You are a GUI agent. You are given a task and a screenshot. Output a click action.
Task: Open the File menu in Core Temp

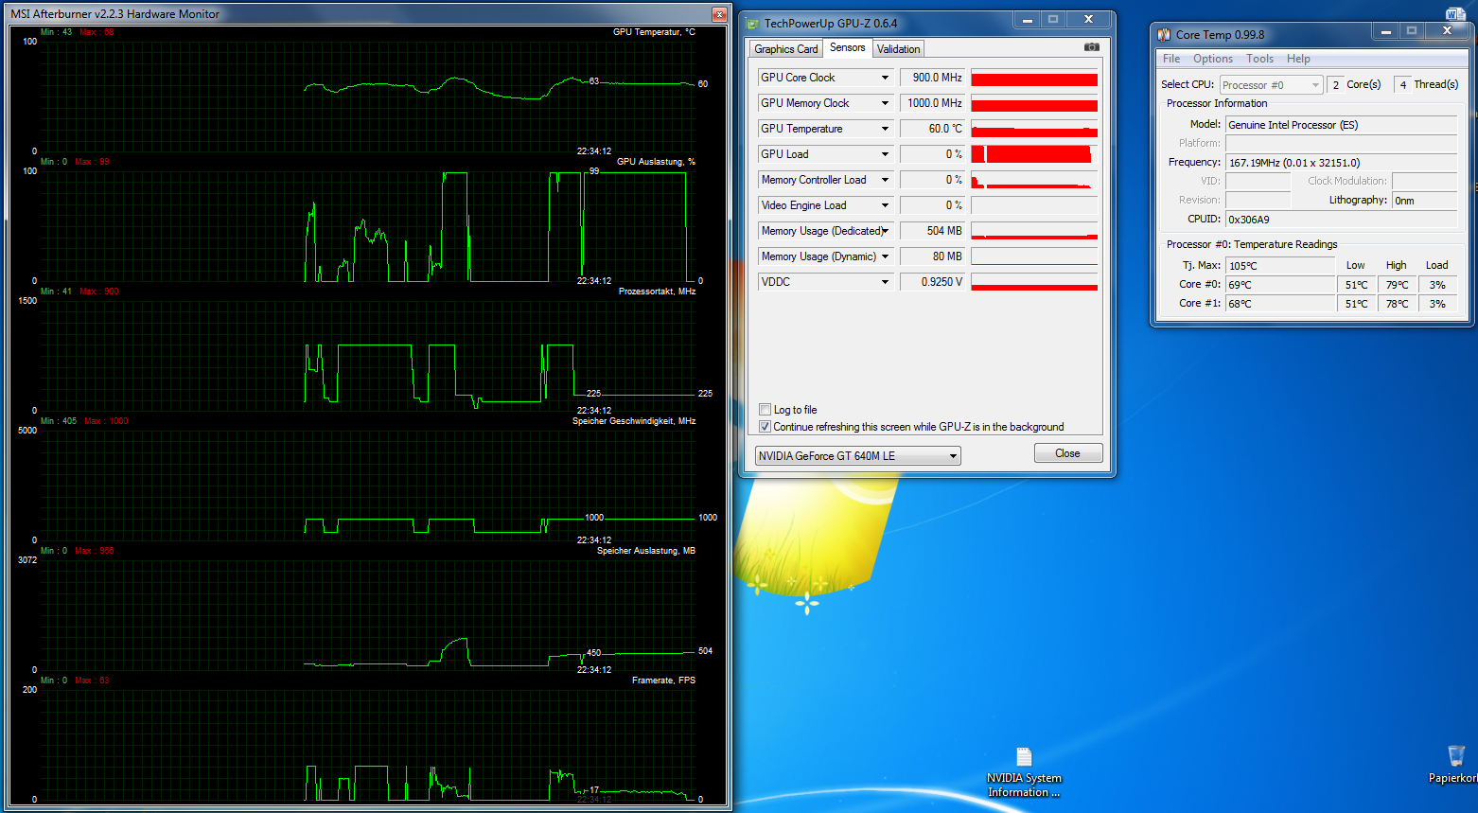pos(1171,59)
